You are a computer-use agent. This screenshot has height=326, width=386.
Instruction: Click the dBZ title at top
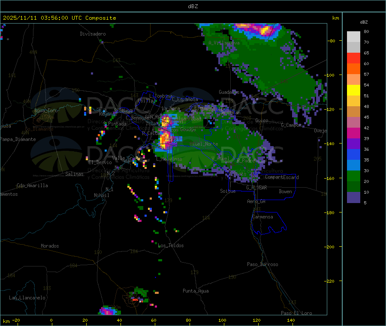[x=193, y=6]
